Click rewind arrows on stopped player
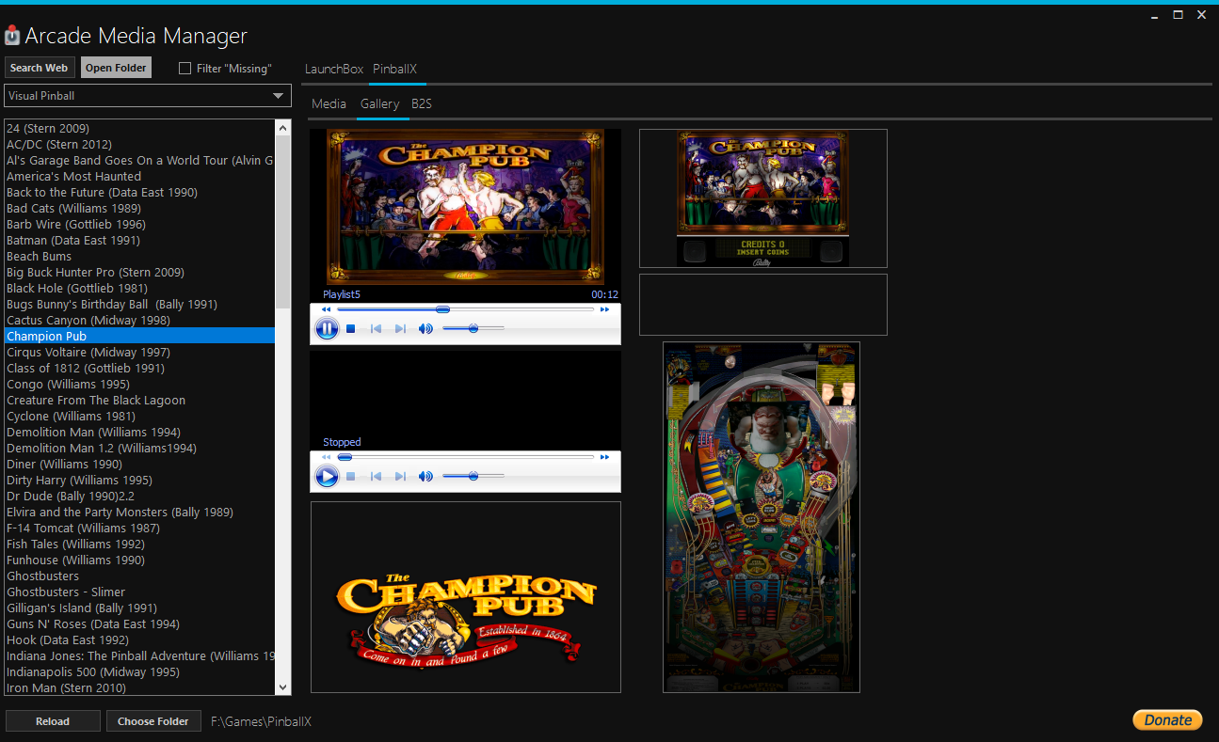This screenshot has width=1219, height=742. click(326, 457)
